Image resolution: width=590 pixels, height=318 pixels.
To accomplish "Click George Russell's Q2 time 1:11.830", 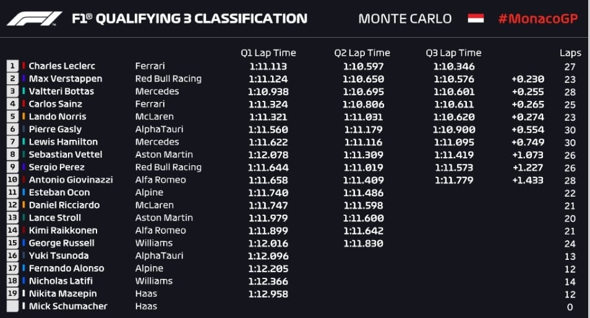I will [x=363, y=244].
